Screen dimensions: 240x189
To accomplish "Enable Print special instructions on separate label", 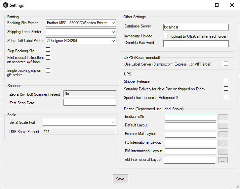I will (x=48, y=58).
